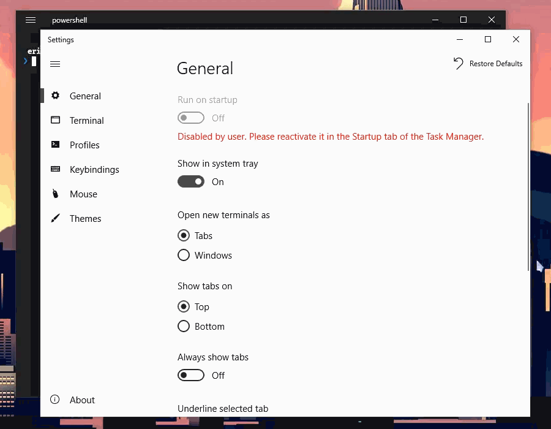Enable Always show tabs toggle
The image size is (551, 429).
[191, 375]
